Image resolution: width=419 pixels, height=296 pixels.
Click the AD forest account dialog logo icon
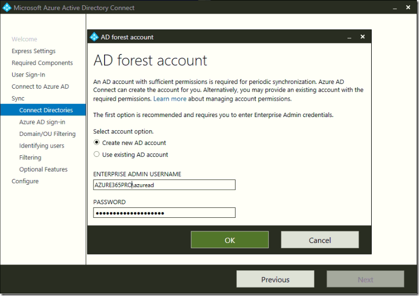pos(94,37)
